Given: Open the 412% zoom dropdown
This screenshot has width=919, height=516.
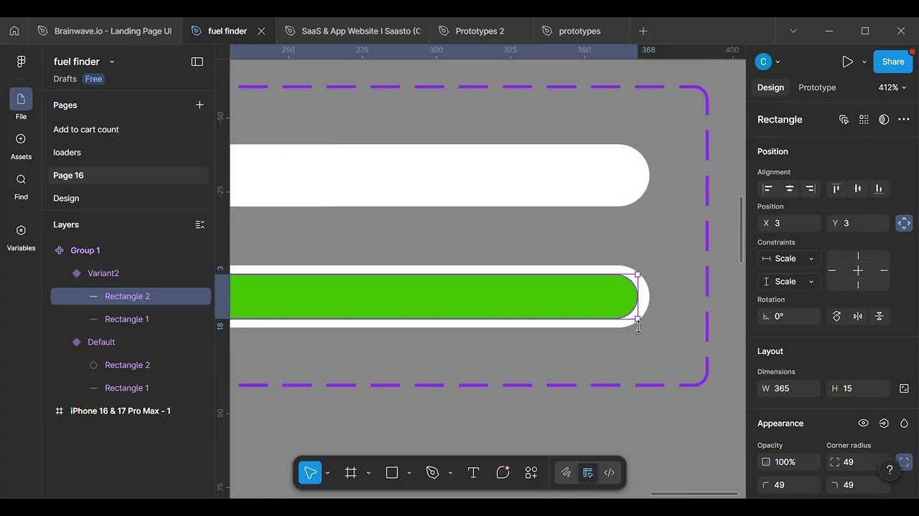Looking at the screenshot, I should click(x=892, y=87).
